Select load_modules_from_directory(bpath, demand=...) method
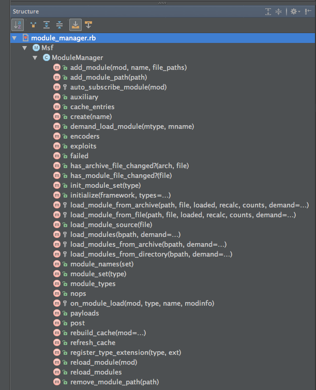The image size is (316, 390). (151, 254)
